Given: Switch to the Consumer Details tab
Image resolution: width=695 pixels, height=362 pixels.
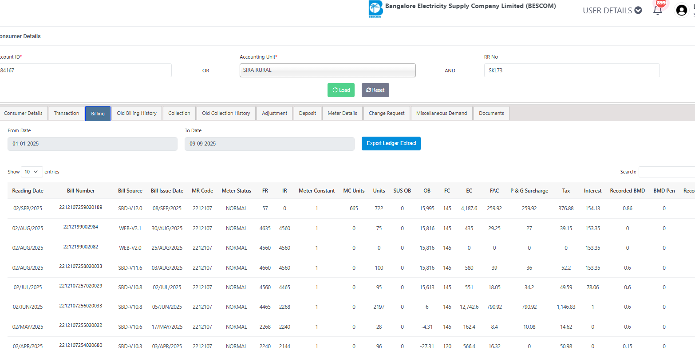Looking at the screenshot, I should click(24, 113).
